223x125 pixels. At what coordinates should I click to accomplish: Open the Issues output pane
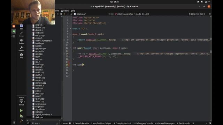point(66,123)
